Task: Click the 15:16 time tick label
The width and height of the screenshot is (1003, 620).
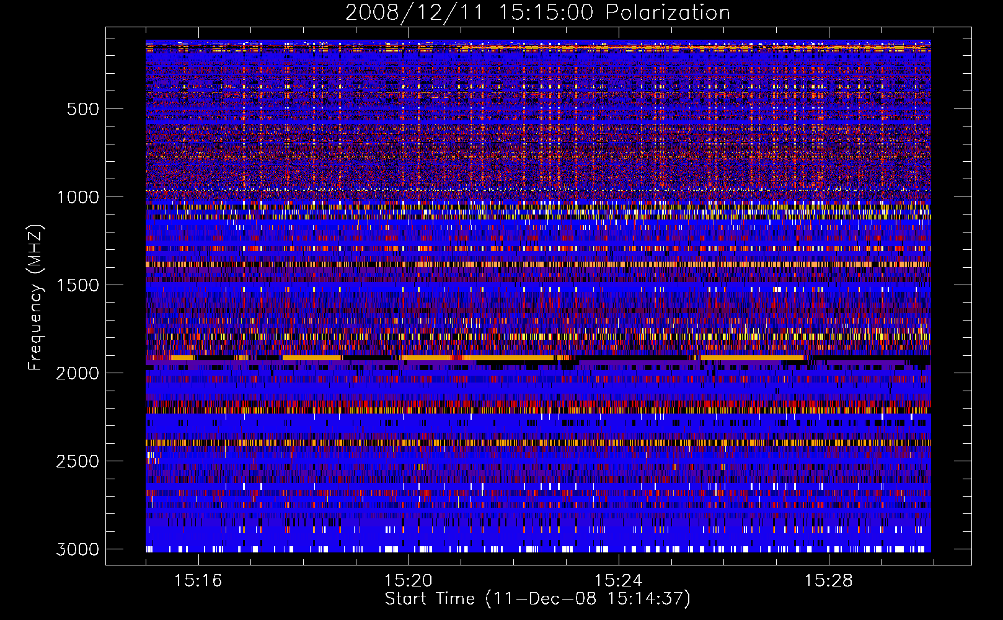Action: (198, 581)
